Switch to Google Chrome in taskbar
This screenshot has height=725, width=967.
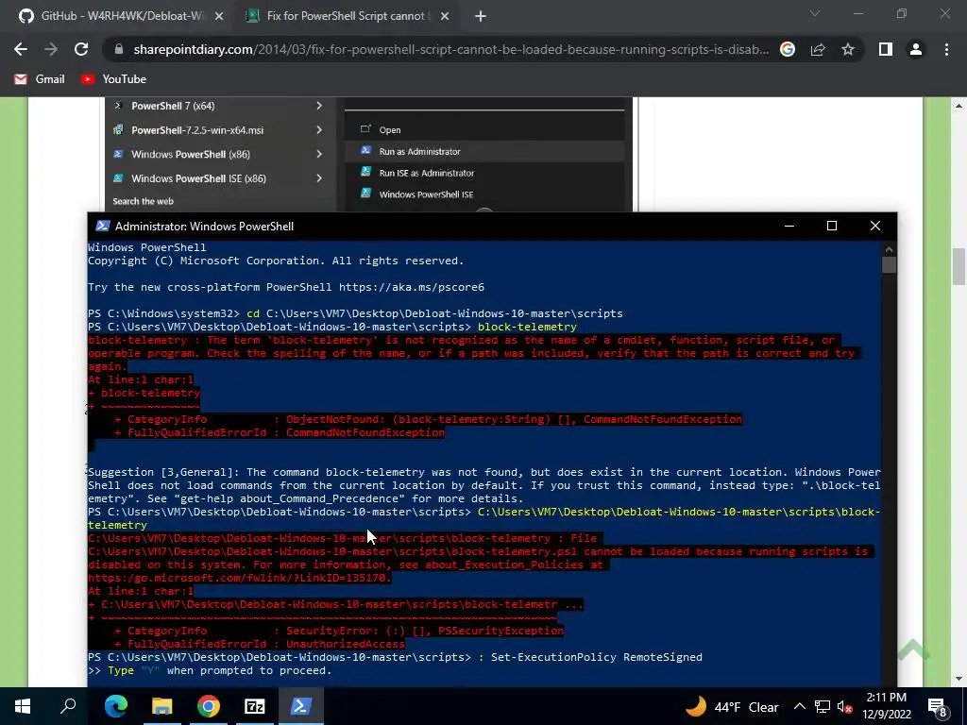(x=209, y=706)
